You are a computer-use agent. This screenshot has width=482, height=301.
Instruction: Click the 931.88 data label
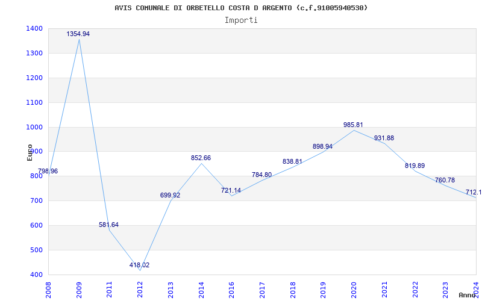[384, 138]
